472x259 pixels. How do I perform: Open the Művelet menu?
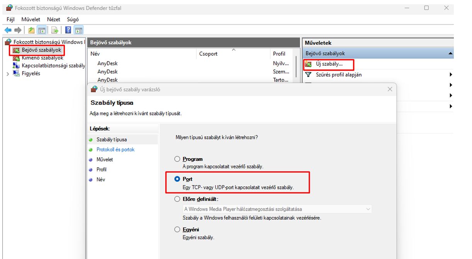point(31,19)
